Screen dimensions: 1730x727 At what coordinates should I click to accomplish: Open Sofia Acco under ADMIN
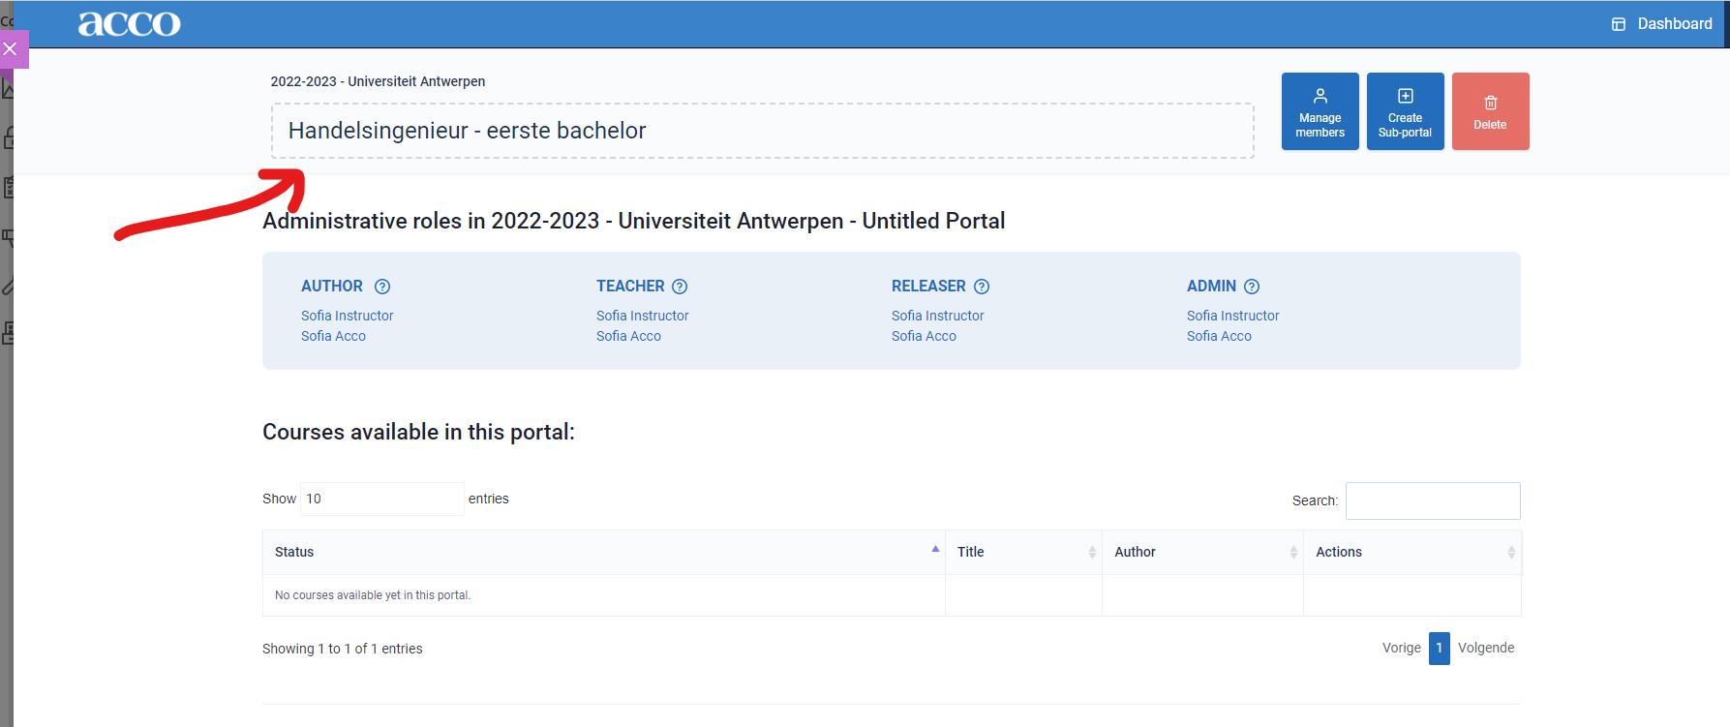click(x=1219, y=336)
